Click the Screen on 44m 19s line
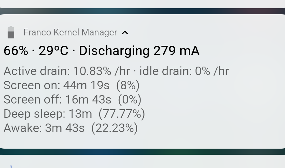 point(56,85)
